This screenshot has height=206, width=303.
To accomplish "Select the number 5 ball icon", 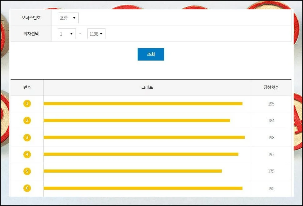I will click(27, 171).
